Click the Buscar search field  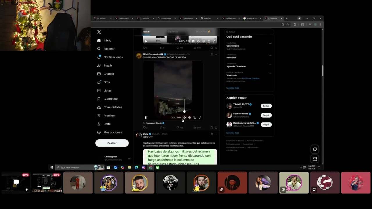click(249, 32)
